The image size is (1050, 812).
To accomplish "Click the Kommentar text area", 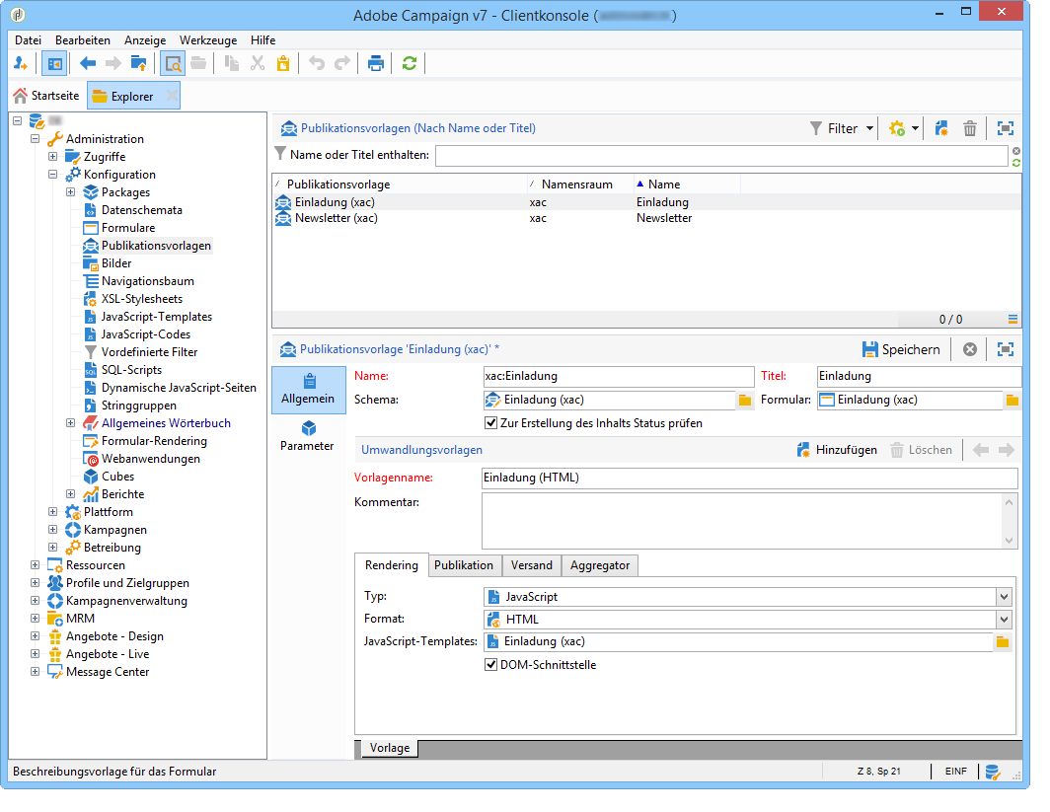I will tap(741, 521).
